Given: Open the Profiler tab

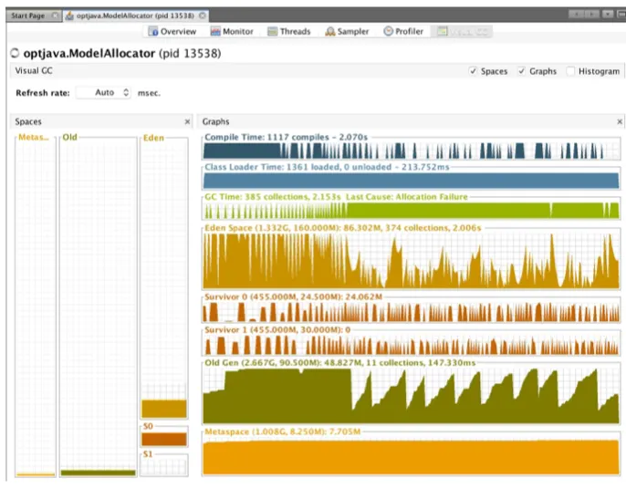Looking at the screenshot, I should point(403,32).
